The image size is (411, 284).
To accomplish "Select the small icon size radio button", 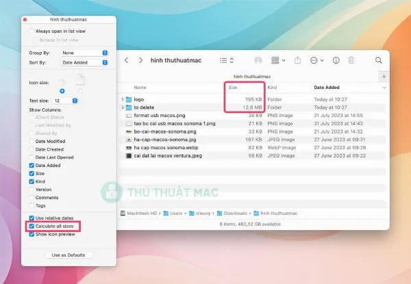I will [62, 91].
